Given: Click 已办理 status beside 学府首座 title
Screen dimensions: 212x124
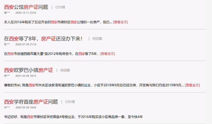Looking at the screenshot, I should 70,102.
